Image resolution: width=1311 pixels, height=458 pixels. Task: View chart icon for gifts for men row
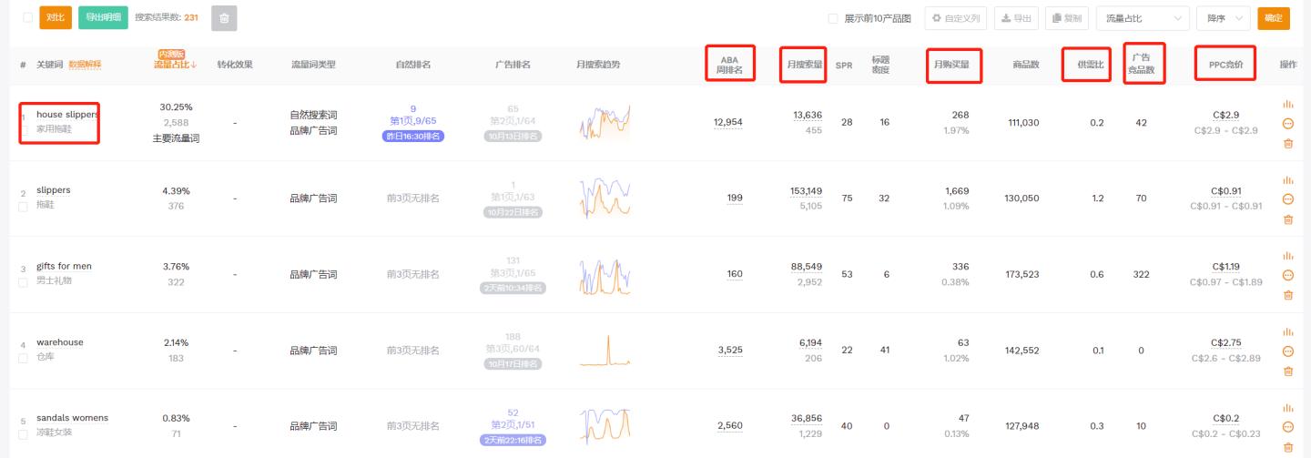coord(1287,257)
